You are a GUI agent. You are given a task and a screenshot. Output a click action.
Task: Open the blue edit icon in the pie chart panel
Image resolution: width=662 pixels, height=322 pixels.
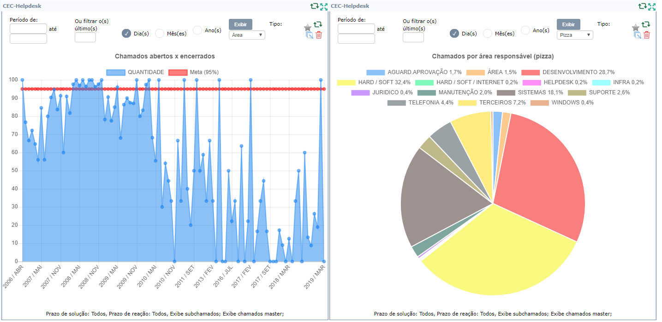(638, 35)
